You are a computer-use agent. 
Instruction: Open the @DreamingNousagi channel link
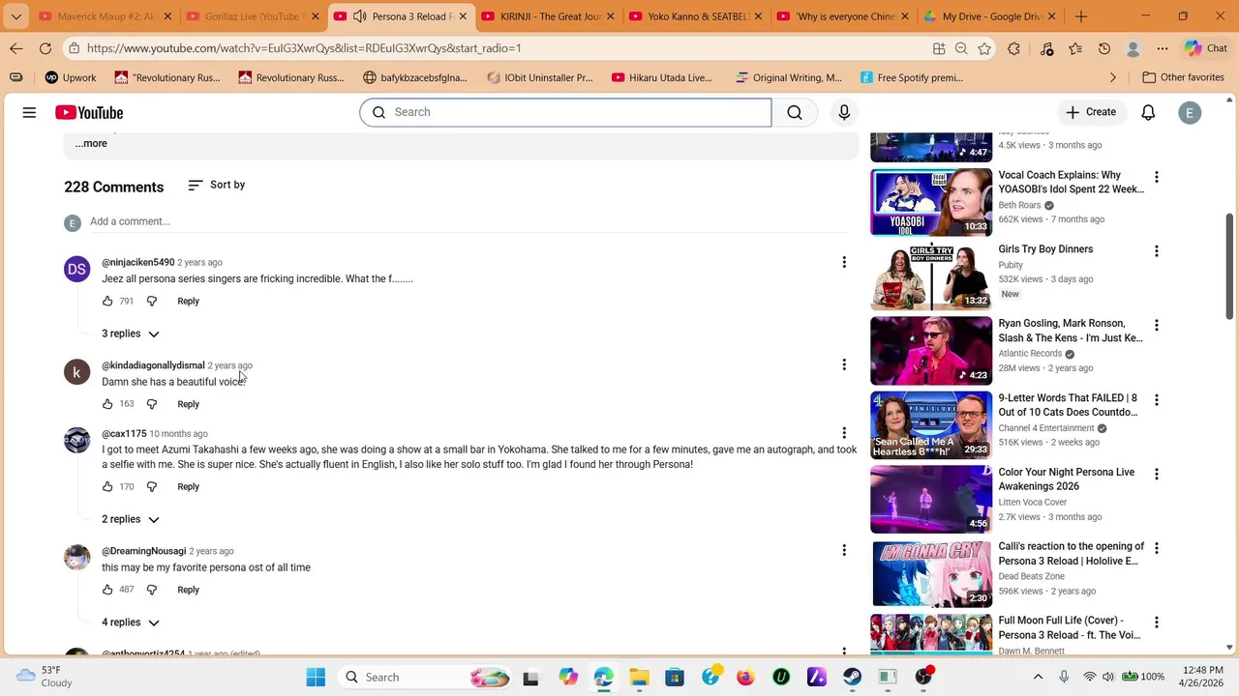143,551
